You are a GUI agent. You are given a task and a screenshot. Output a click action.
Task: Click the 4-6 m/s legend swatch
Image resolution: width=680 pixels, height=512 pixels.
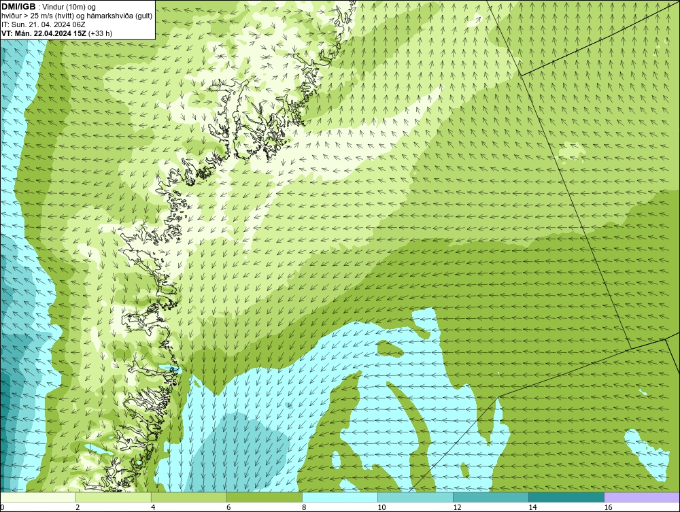189,497
